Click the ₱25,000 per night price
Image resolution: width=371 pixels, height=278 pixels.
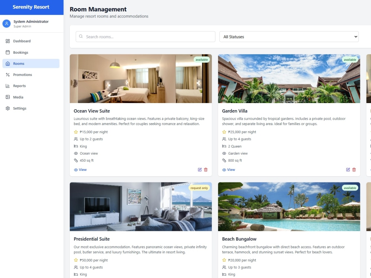coord(242,132)
